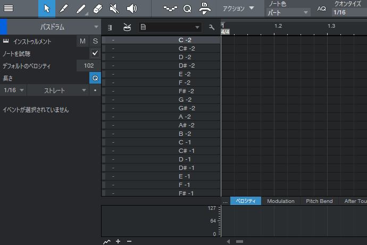
Task: Open the アクション dropdown menu
Action: pyautogui.click(x=237, y=9)
